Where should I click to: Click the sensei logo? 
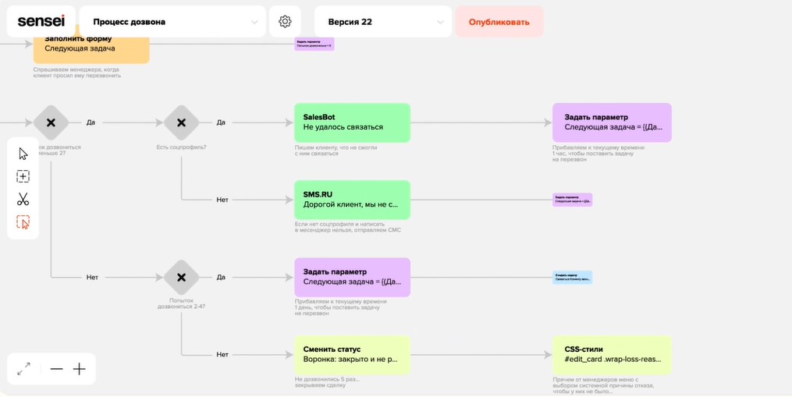(x=41, y=21)
